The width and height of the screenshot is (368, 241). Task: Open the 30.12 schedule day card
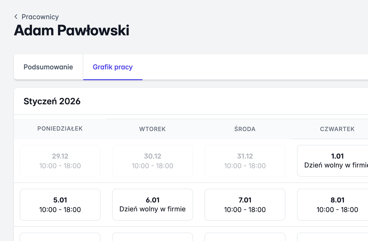(153, 161)
